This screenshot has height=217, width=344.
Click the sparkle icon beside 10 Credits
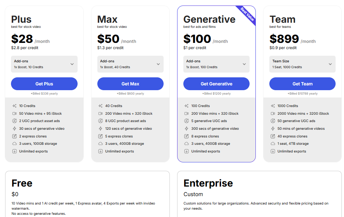15,106
